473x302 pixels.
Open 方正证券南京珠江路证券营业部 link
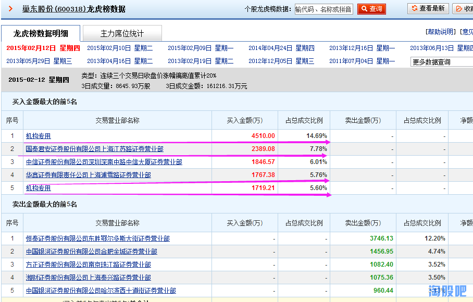point(89,265)
